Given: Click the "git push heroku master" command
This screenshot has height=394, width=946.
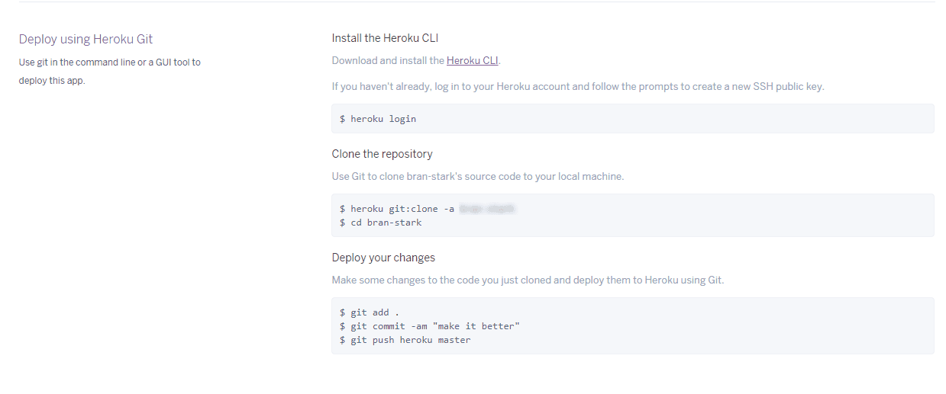Looking at the screenshot, I should (x=405, y=340).
